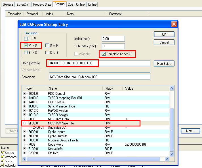The height and width of the screenshot is (168, 202).
Task: Select the 2000 NOVRAM Data row
Action: [x=95, y=119]
